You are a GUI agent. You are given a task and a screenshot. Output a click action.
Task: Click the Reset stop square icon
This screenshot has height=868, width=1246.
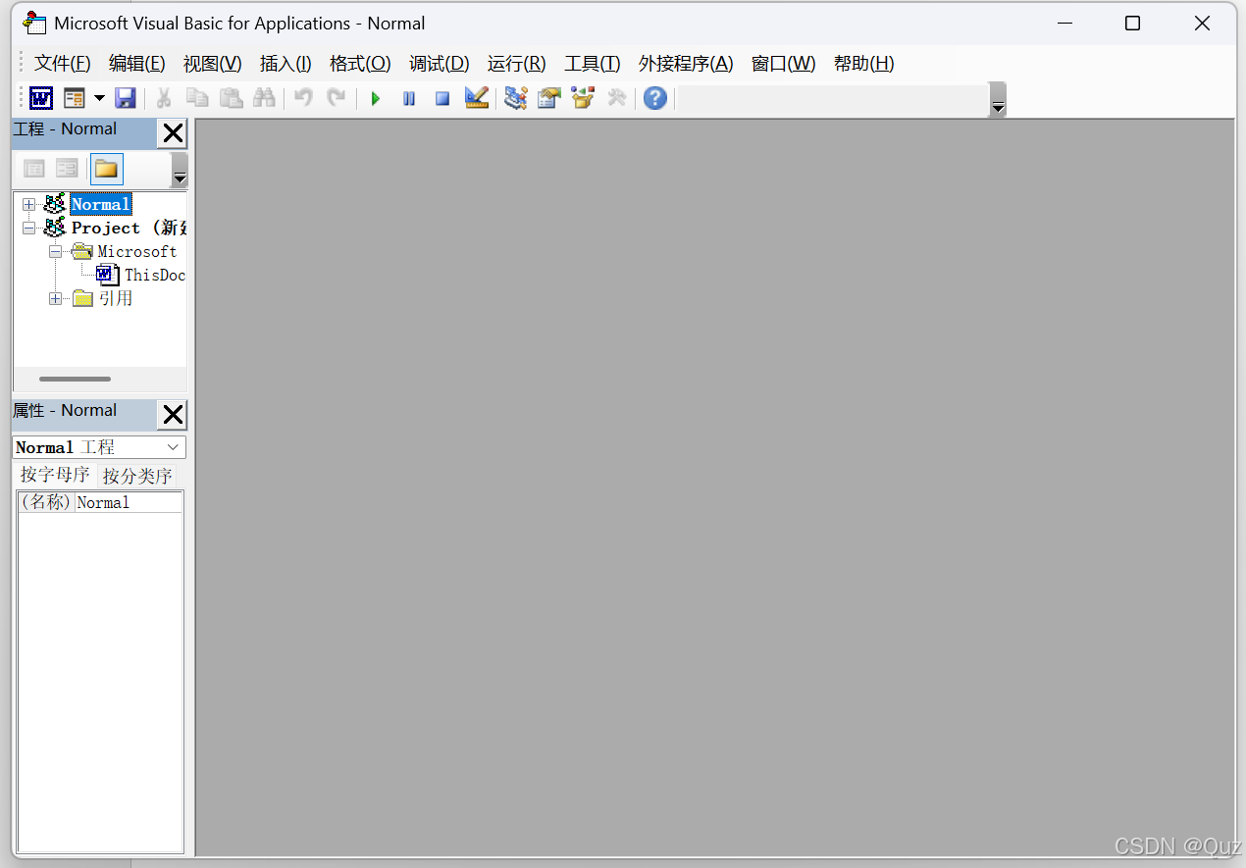coord(442,98)
